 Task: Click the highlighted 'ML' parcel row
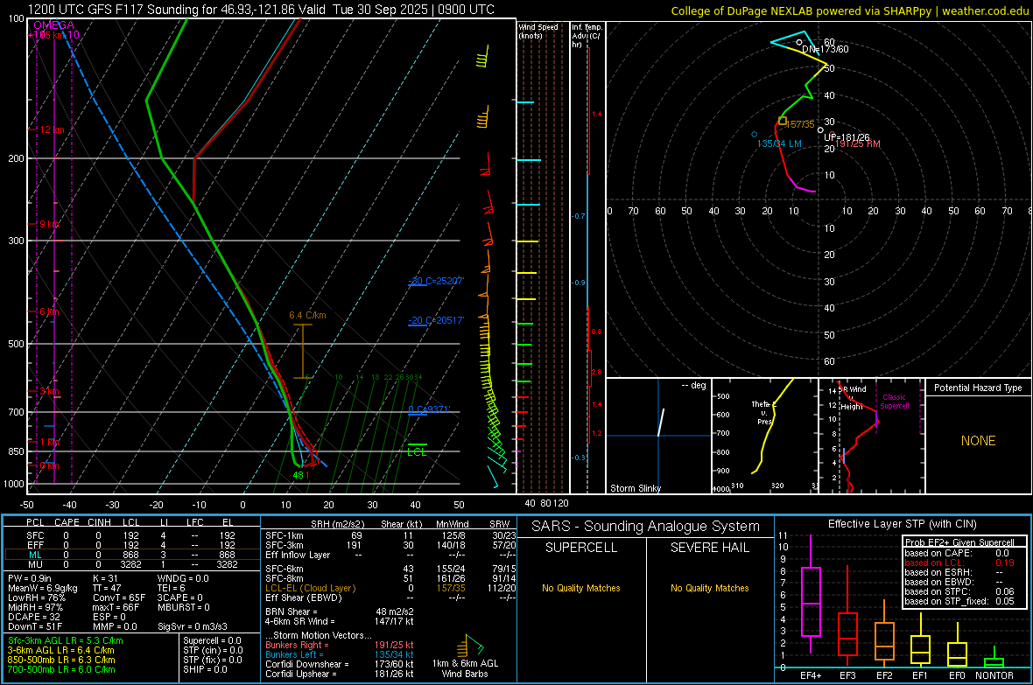point(131,555)
